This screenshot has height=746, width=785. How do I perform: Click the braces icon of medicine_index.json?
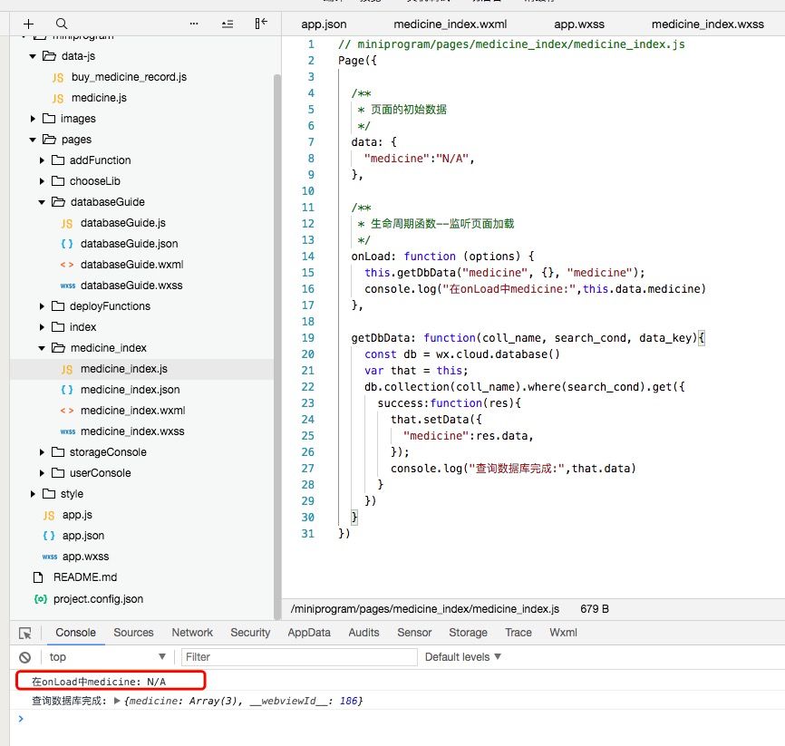click(x=67, y=390)
